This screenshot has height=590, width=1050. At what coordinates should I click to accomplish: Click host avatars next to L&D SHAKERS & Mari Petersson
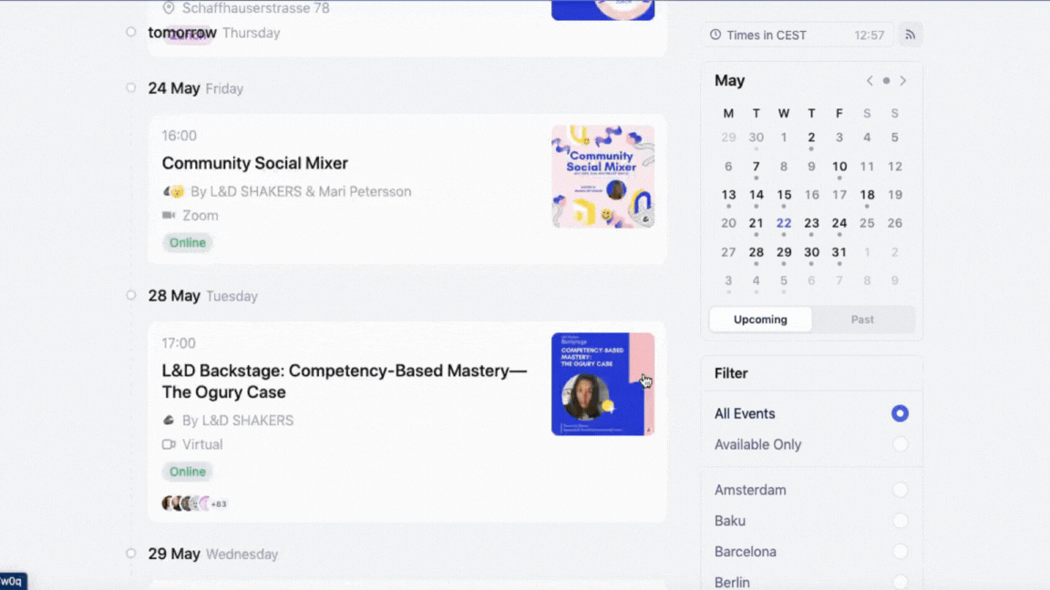(x=173, y=192)
